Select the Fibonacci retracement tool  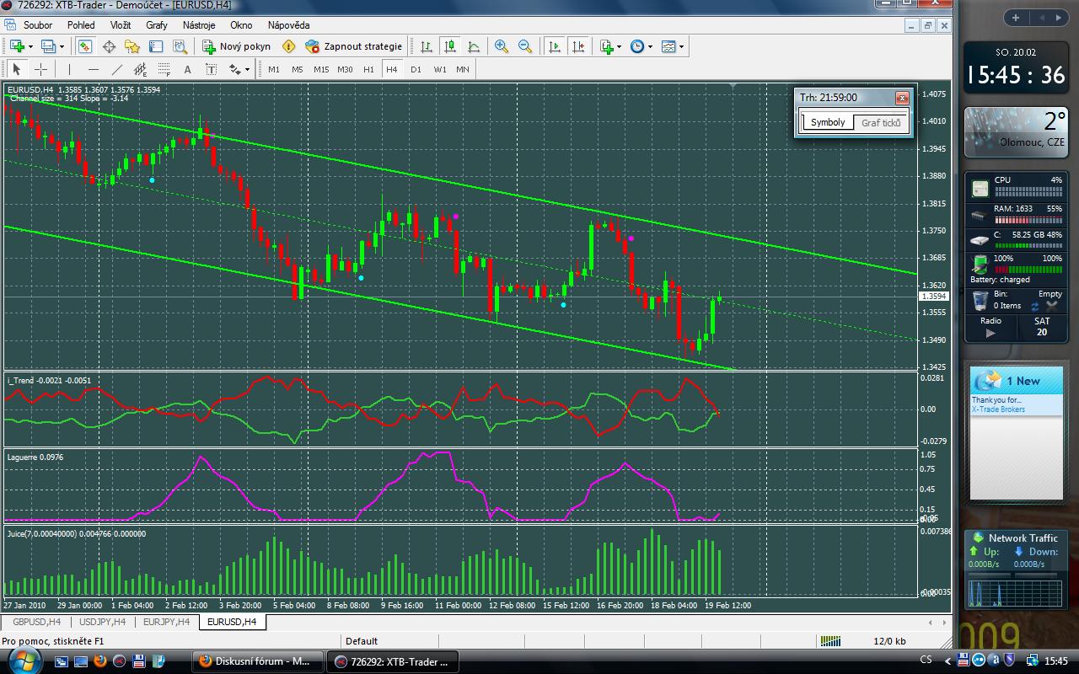coord(164,69)
